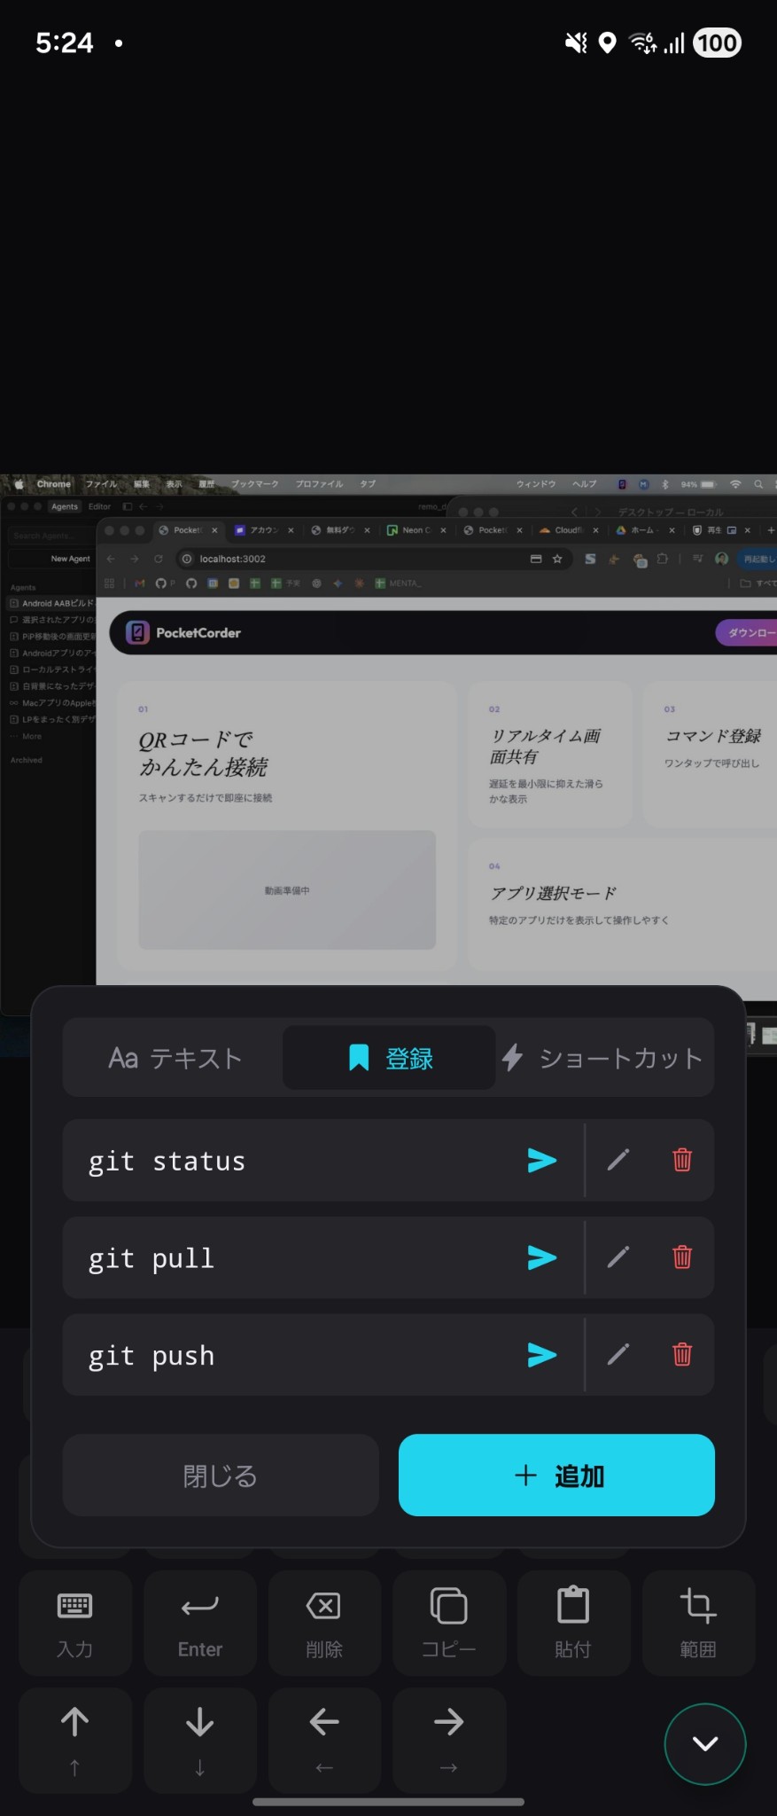Collapse the panel with the chevron-down button

705,1743
